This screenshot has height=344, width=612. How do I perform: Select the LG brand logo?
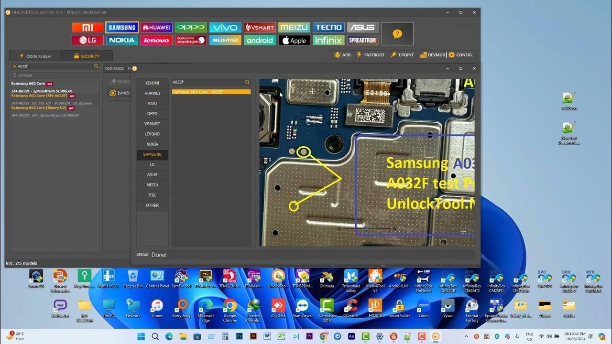point(87,41)
